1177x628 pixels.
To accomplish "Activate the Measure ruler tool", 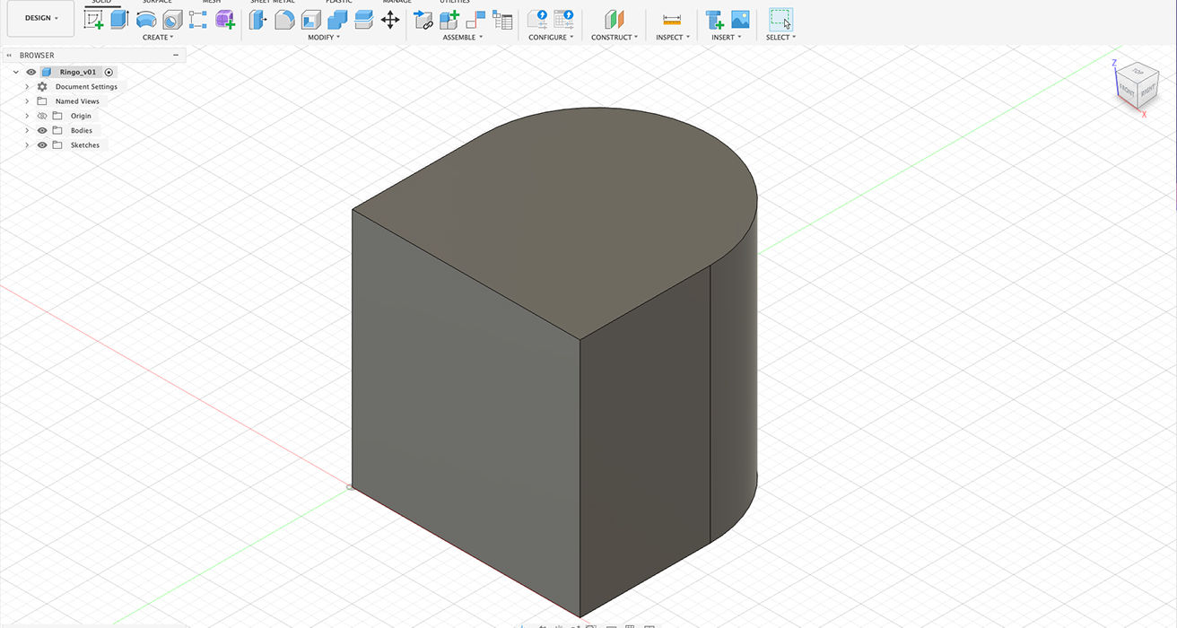I will click(x=672, y=19).
